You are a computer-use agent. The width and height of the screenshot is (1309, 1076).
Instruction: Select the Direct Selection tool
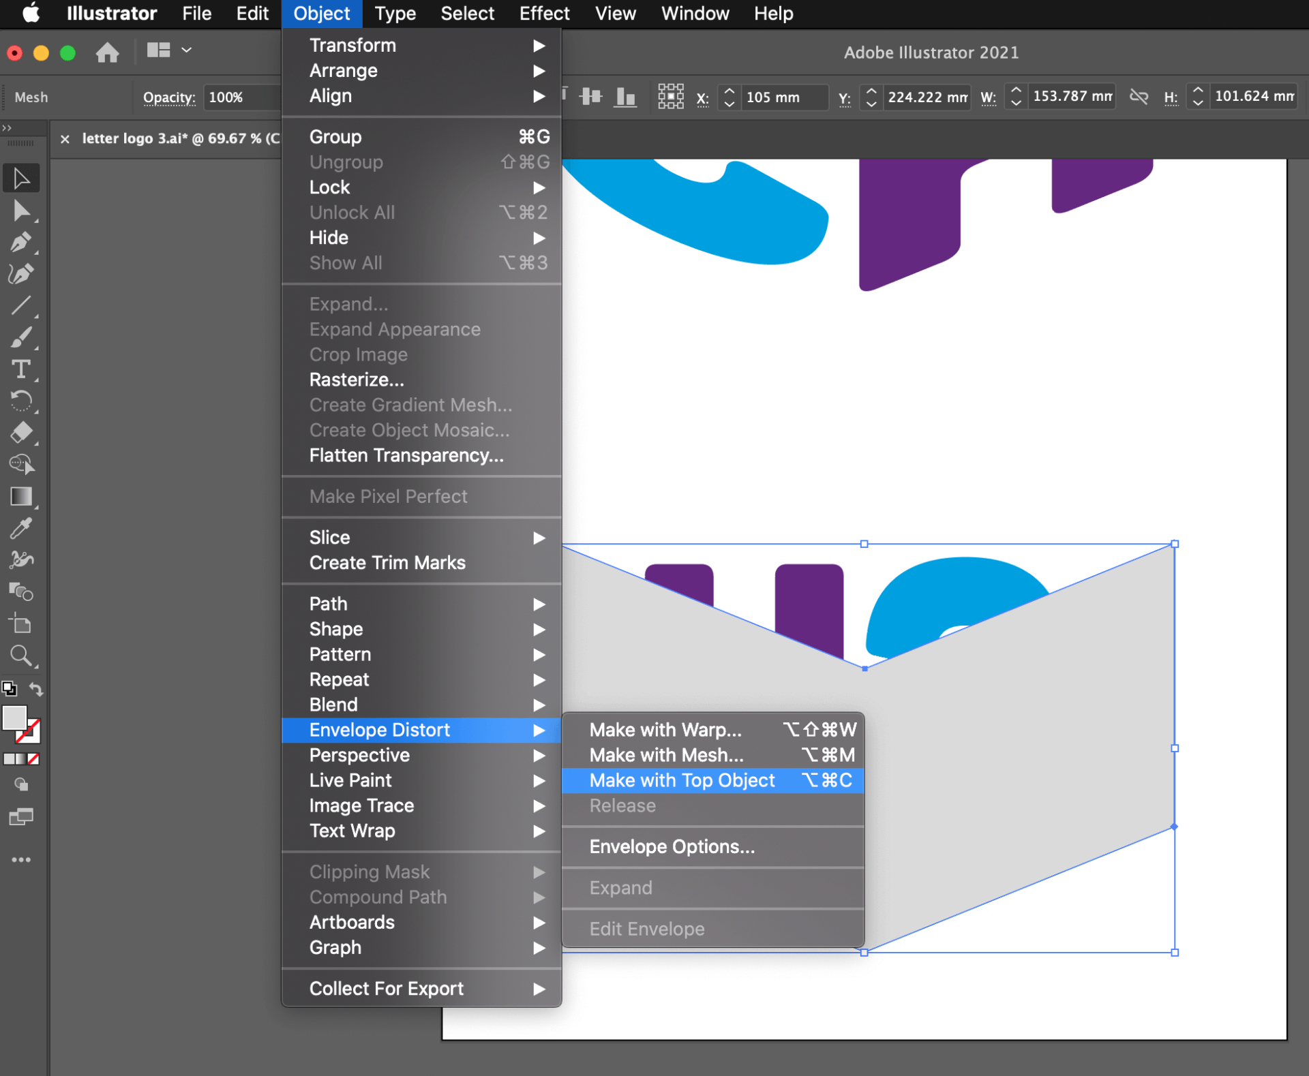21,211
